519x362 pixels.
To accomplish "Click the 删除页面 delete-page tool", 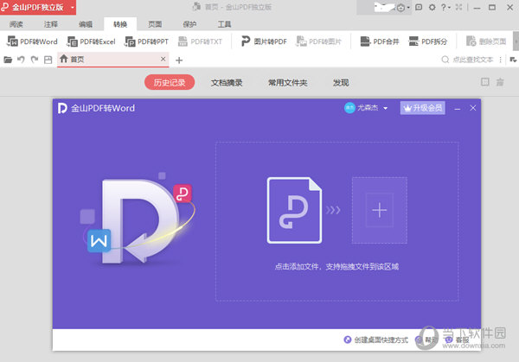I will 486,41.
